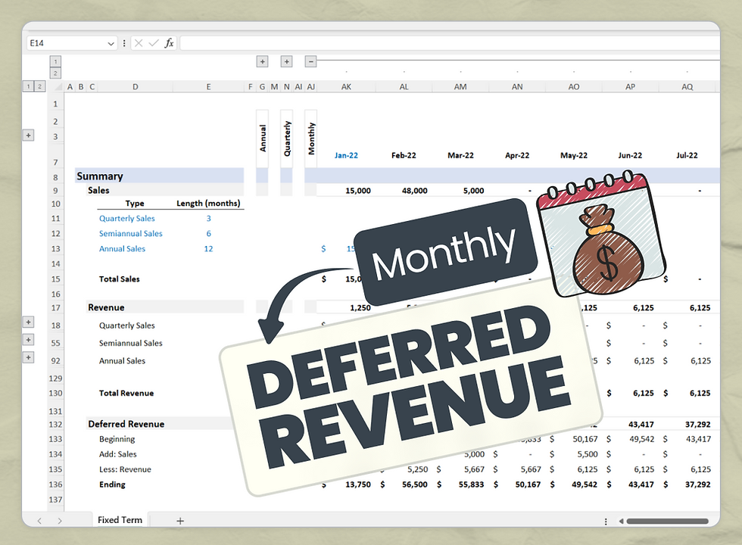Open the Name Box dropdown
Viewport: 742px width, 545px height.
111,43
